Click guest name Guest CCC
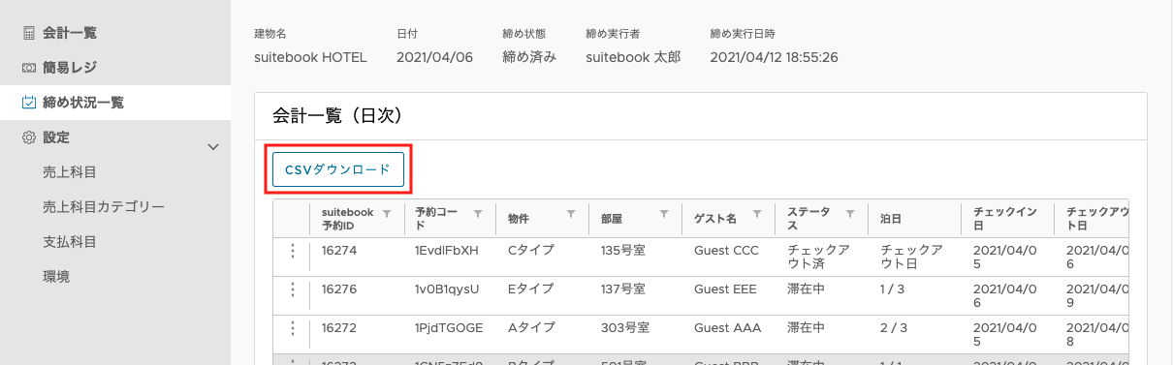 point(726,250)
